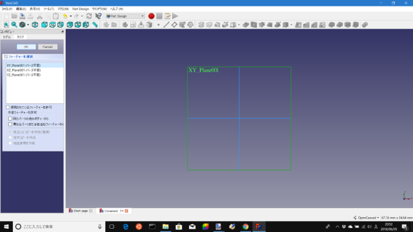This screenshot has height=232, width=413.
Task: Open the Part Design menu
Action: 81,9
